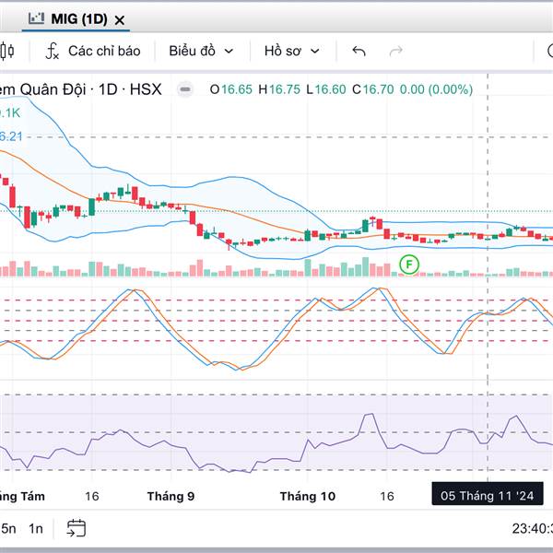Open the Các chỉ báo indicators menu

(x=93, y=51)
